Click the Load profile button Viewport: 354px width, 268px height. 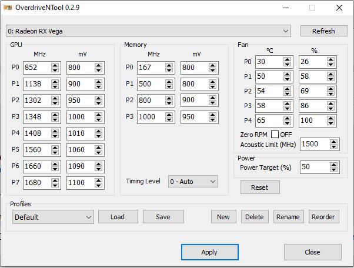coord(118,217)
